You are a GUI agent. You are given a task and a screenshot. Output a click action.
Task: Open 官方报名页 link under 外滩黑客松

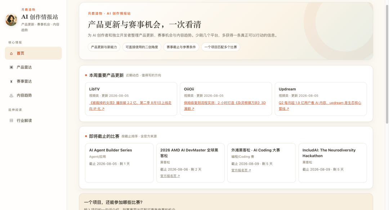pyautogui.click(x=241, y=170)
